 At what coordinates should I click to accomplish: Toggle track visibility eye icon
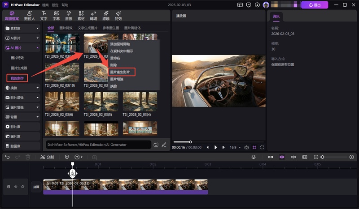coord(16,187)
